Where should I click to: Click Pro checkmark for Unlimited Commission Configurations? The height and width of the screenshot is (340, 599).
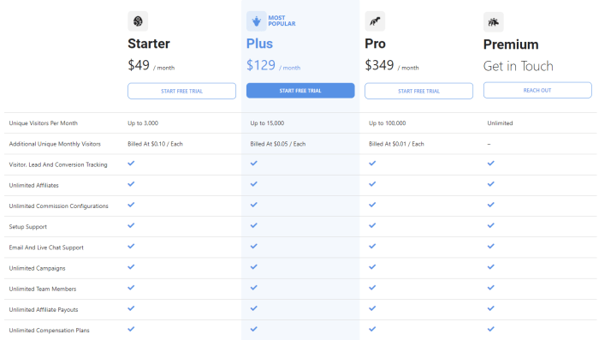click(372, 205)
